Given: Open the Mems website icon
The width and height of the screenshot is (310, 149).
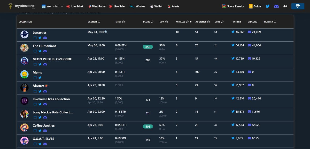Looking at the screenshot, I should [x=35, y=78].
